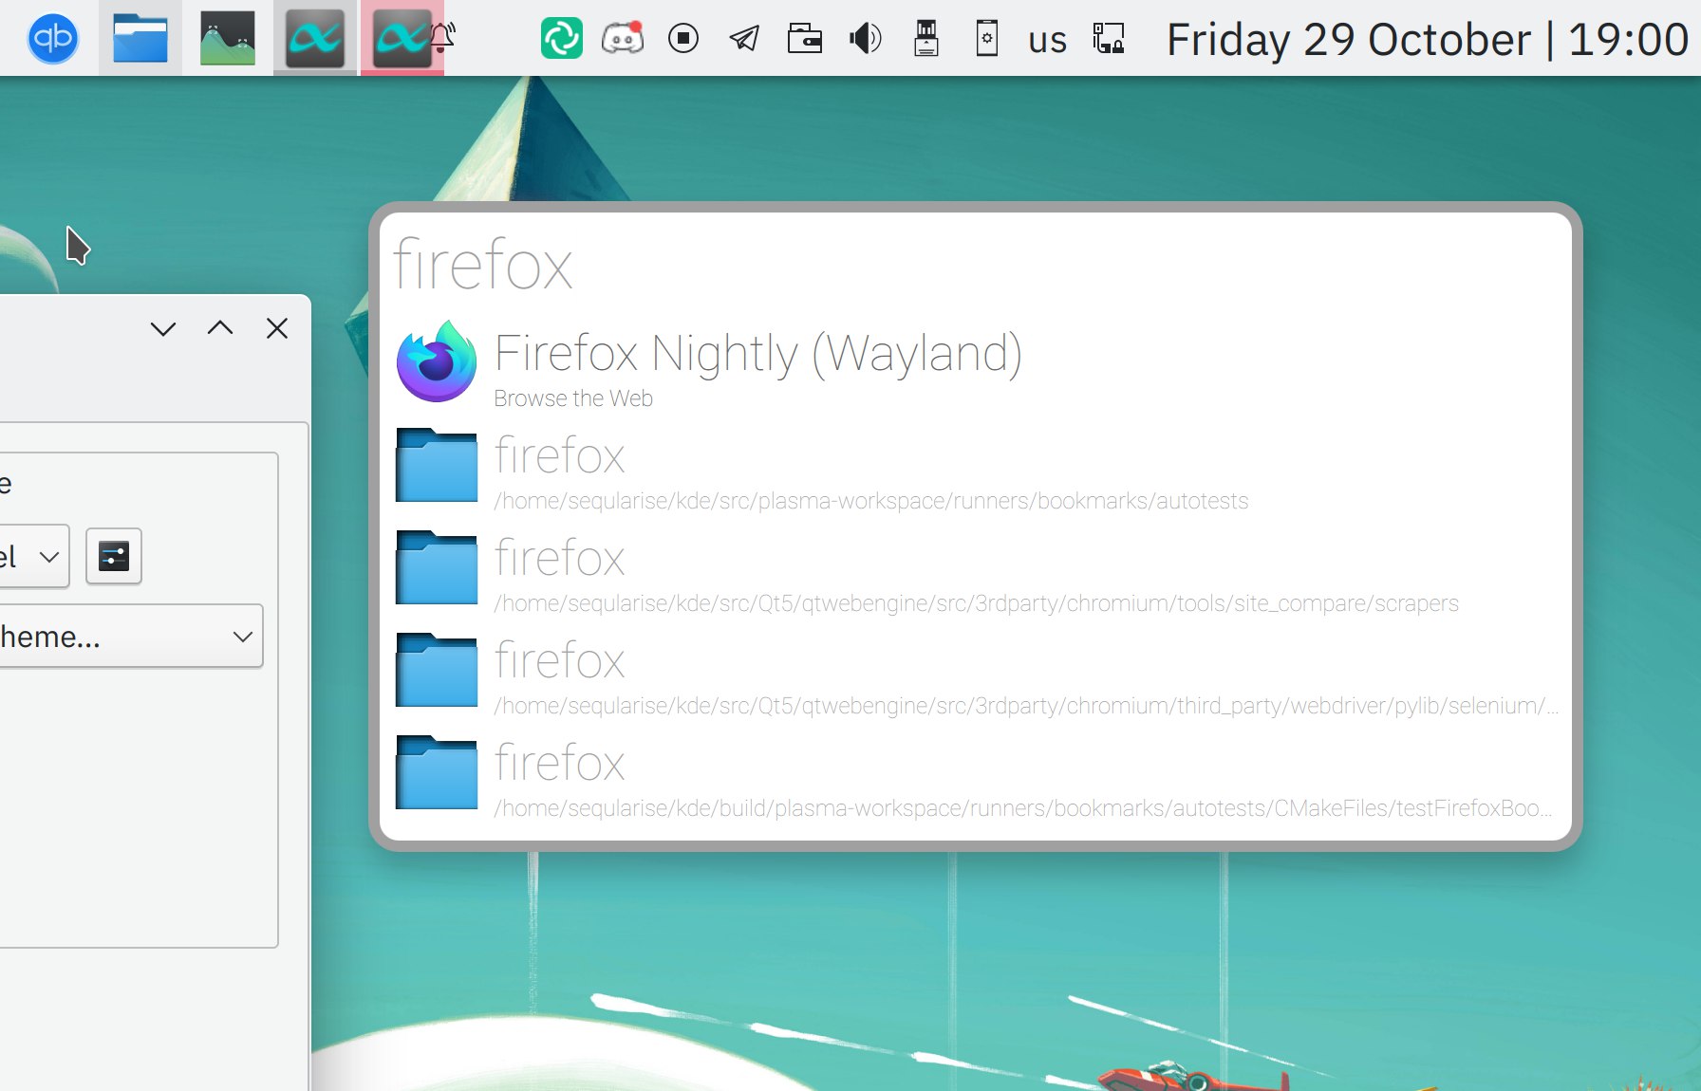Click folder icon of the kde/src plasma-workspace result
This screenshot has width=1701, height=1091.
[437, 465]
